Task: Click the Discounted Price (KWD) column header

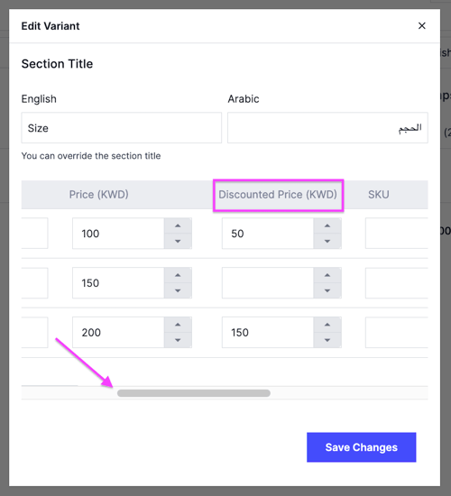Action: click(278, 195)
